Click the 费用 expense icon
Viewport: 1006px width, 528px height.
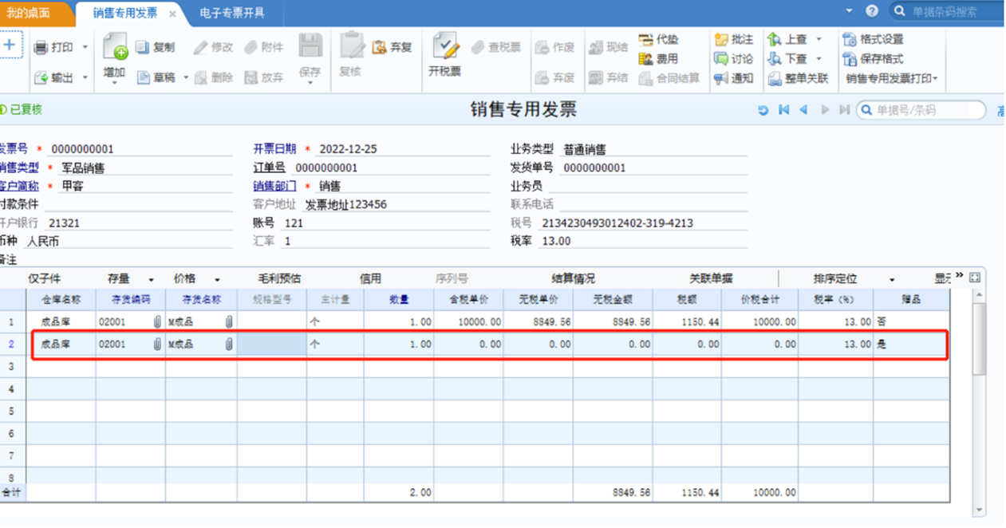pyautogui.click(x=645, y=58)
